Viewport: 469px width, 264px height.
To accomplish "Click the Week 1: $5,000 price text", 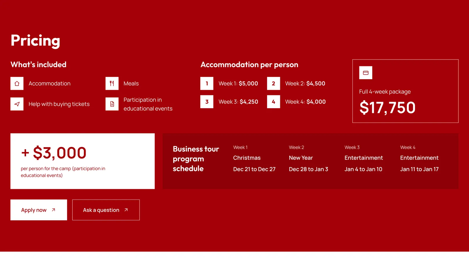I will click(x=238, y=84).
